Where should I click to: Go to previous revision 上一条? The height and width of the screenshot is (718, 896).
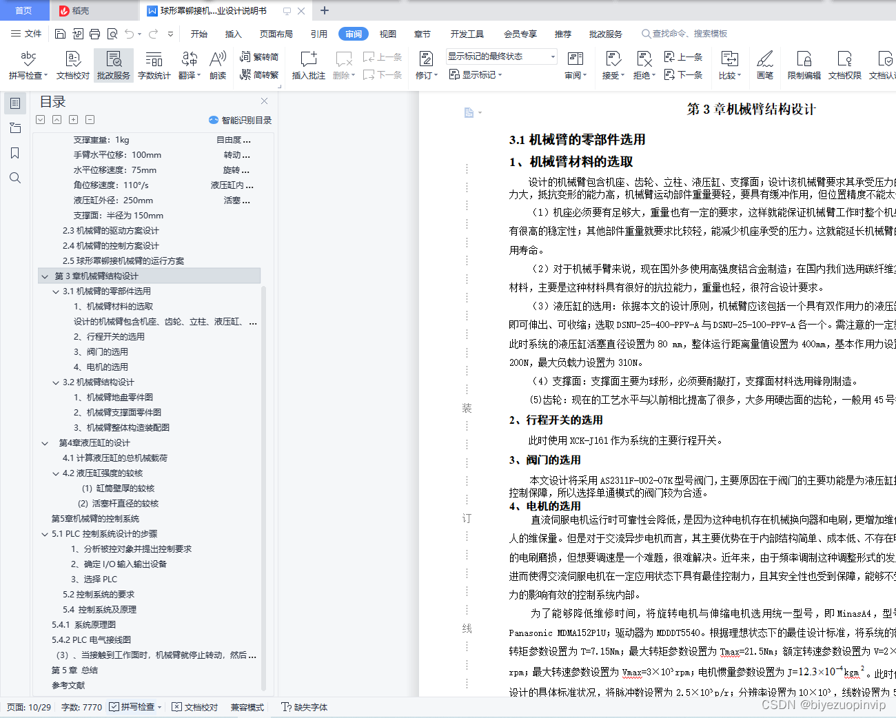(x=683, y=57)
